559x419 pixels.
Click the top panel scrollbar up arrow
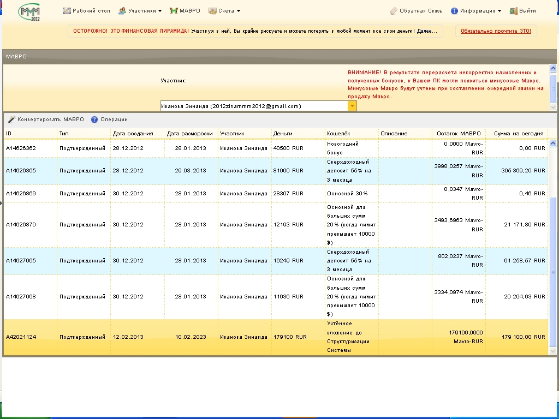click(x=553, y=68)
